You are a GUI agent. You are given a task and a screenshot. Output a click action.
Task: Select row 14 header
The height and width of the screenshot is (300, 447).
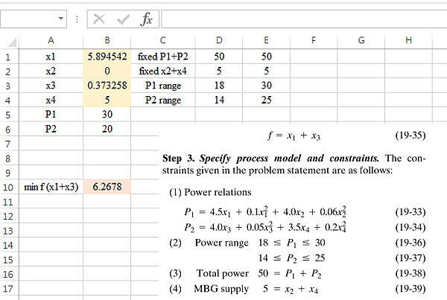coord(8,245)
